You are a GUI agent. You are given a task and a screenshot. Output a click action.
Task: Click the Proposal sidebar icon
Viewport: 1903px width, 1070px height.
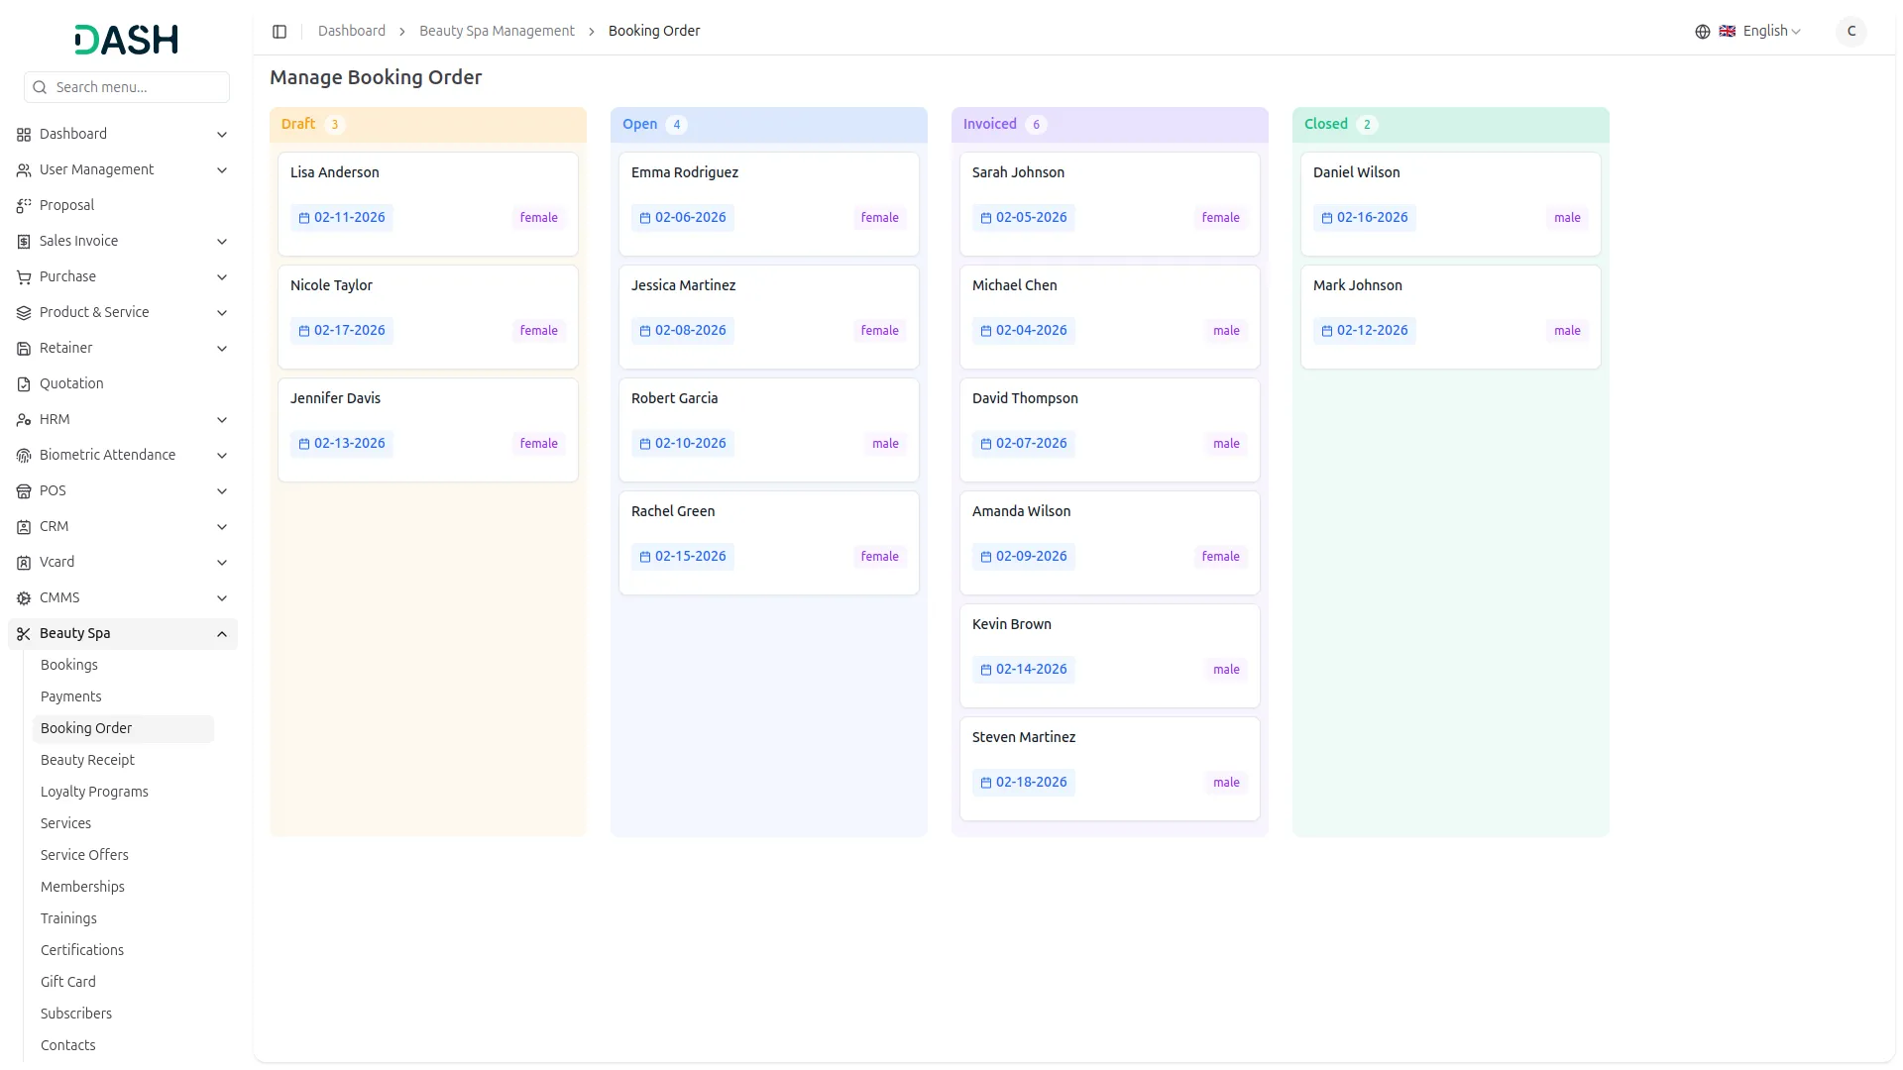[24, 206]
